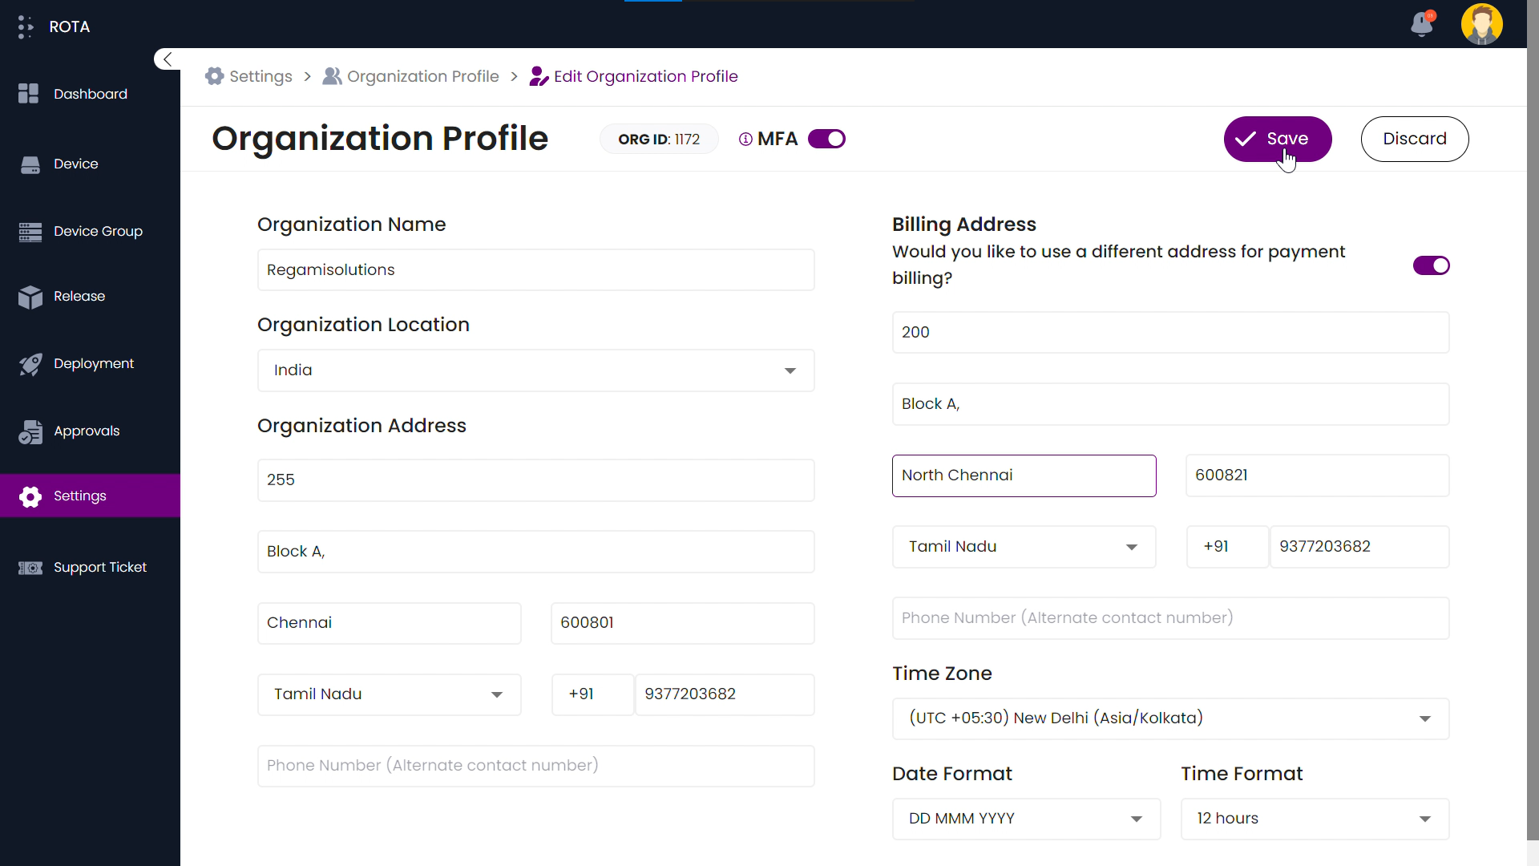
Task: Click the Support Ticket icon
Action: pyautogui.click(x=30, y=568)
